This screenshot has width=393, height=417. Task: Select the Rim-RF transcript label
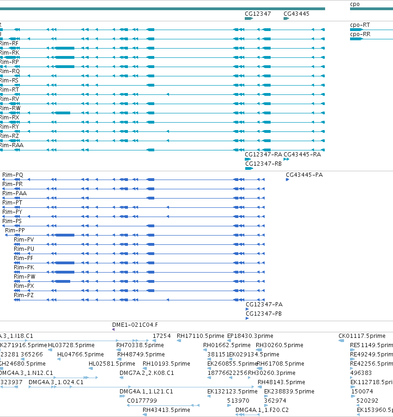click(x=9, y=44)
